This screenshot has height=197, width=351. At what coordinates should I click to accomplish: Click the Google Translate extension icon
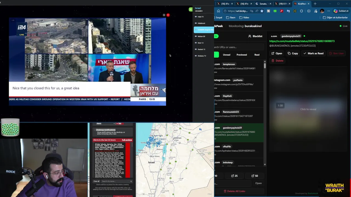(x=288, y=11)
